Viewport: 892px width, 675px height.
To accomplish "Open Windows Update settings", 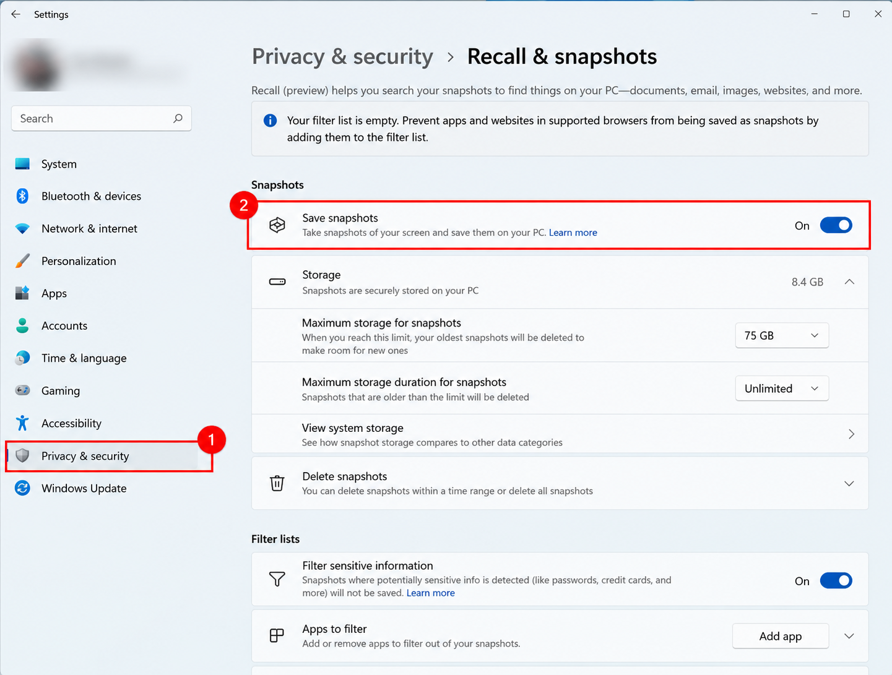I will [x=102, y=488].
